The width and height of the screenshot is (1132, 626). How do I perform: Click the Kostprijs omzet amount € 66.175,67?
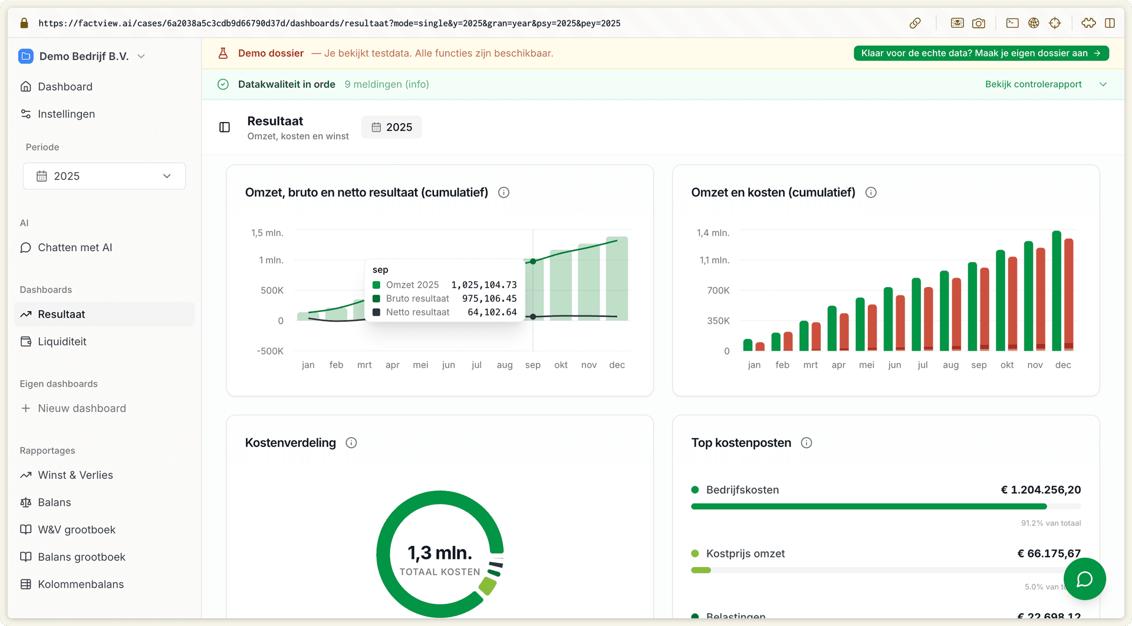[1049, 553]
